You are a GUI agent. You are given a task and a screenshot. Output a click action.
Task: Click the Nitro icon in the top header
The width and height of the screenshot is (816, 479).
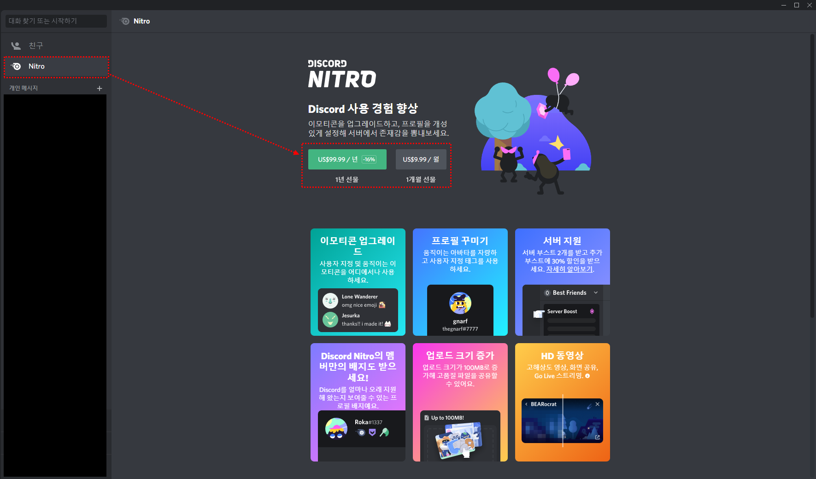(x=124, y=21)
